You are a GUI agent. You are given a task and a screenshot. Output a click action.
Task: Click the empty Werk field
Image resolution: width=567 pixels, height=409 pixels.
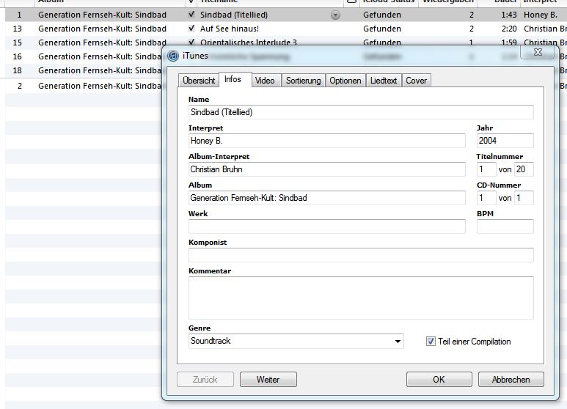(327, 226)
